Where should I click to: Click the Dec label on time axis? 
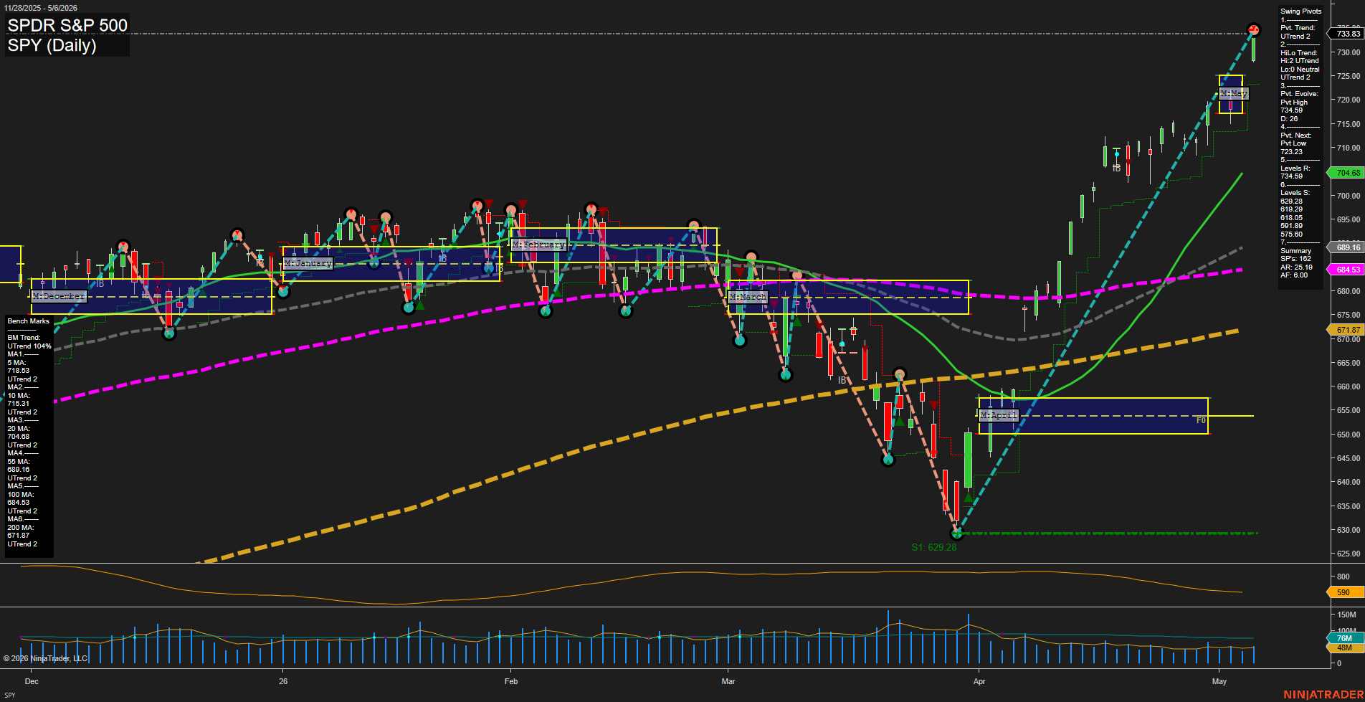(x=32, y=681)
